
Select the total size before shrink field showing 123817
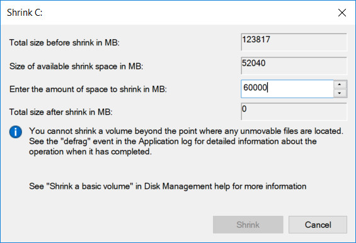pos(294,42)
